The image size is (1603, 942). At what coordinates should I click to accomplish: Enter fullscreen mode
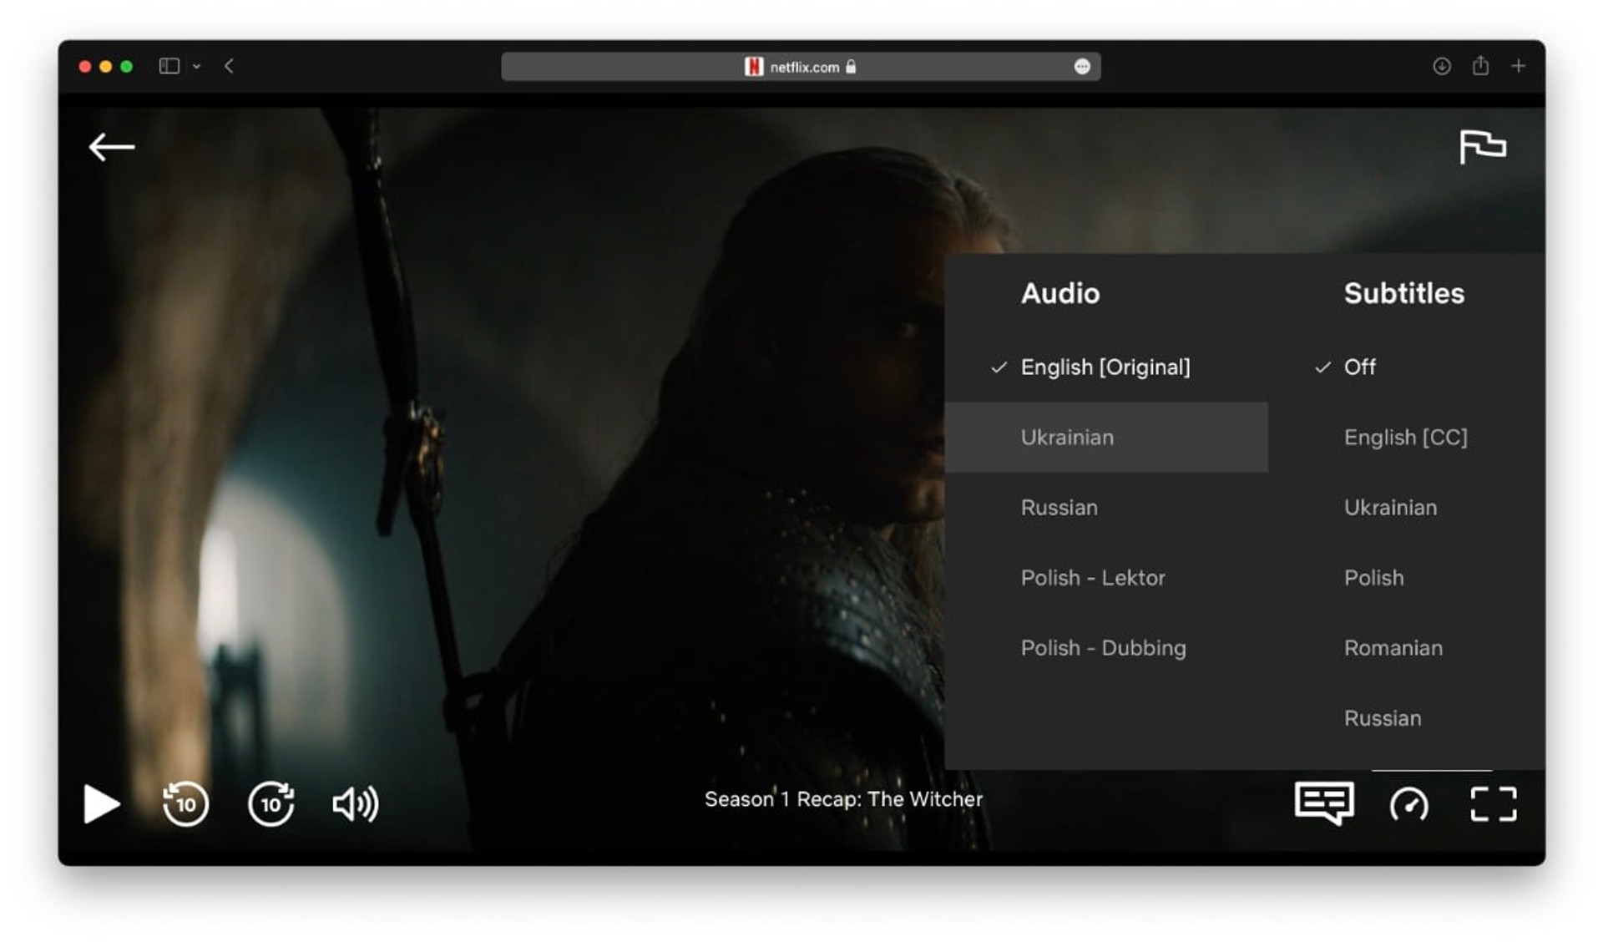point(1493,803)
